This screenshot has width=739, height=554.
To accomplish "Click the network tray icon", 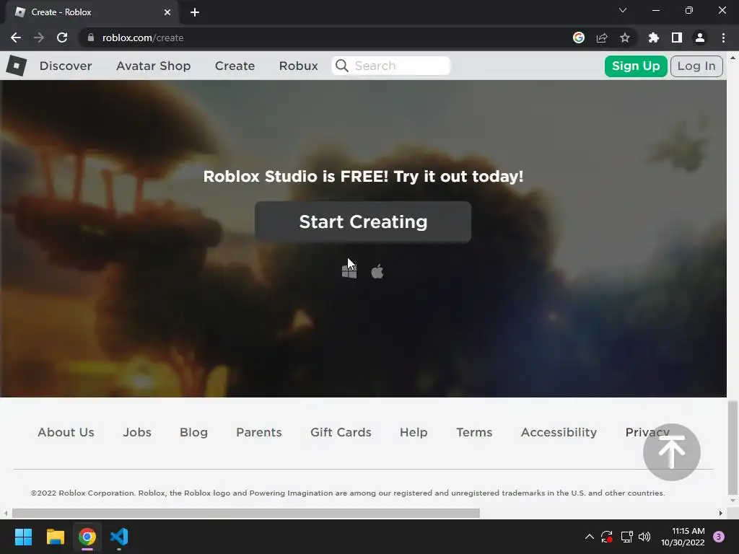I will (x=626, y=537).
